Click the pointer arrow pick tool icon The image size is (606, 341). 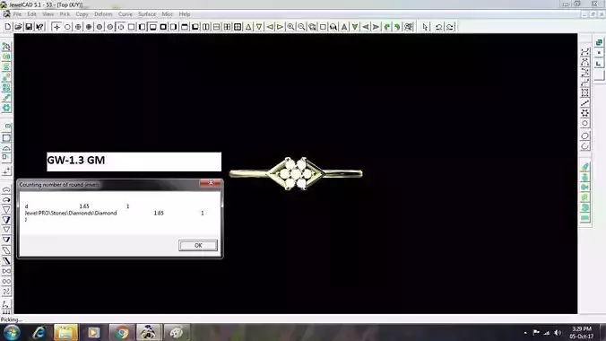426,27
